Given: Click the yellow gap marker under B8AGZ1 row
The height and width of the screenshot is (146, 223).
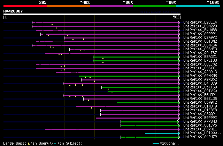Looking at the screenshot, I should pyautogui.click(x=103, y=59).
